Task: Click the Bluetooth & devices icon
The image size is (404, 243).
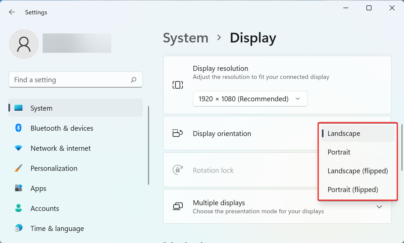Action: coord(18,128)
